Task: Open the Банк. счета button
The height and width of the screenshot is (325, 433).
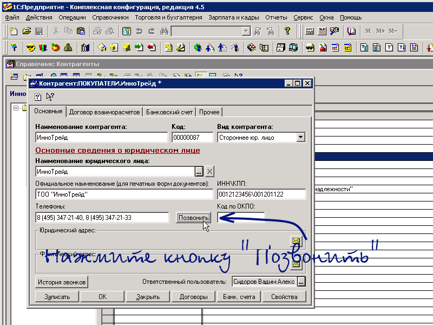Action: pos(239,296)
